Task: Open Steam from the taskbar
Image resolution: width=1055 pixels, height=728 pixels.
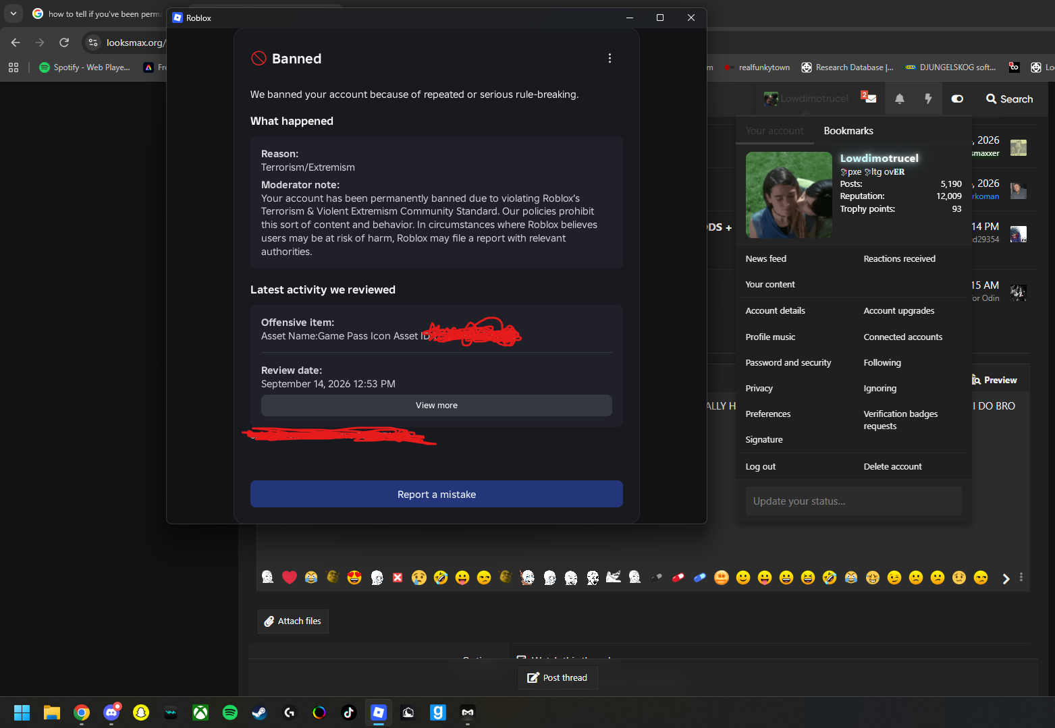Action: [x=260, y=712]
